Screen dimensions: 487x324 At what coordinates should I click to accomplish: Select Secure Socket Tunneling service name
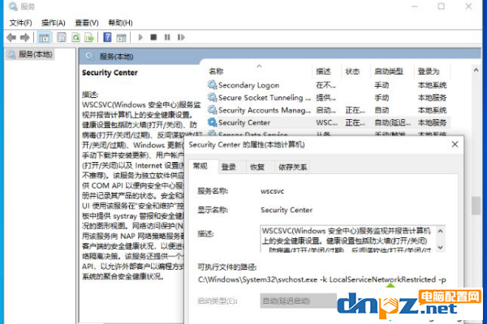tap(265, 98)
